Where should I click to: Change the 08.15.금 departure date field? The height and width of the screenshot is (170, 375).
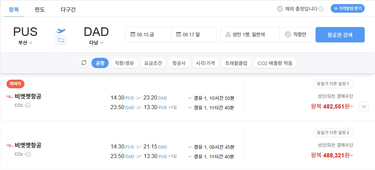pos(148,35)
